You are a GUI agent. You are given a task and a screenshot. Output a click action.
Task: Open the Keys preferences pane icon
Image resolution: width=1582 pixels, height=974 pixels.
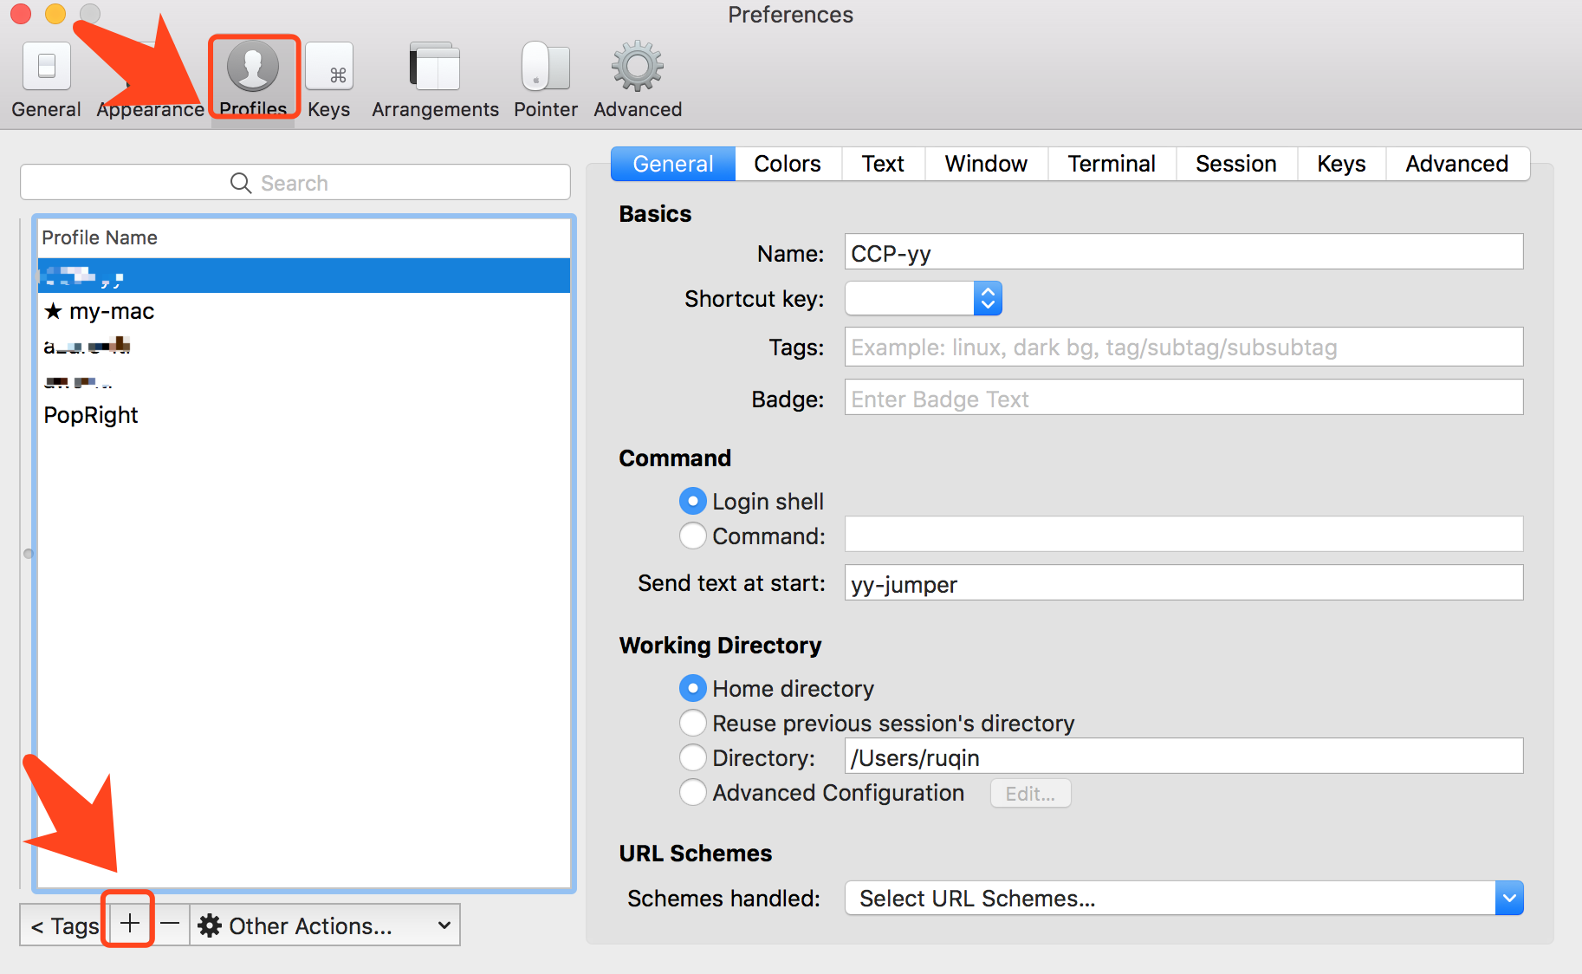click(329, 66)
